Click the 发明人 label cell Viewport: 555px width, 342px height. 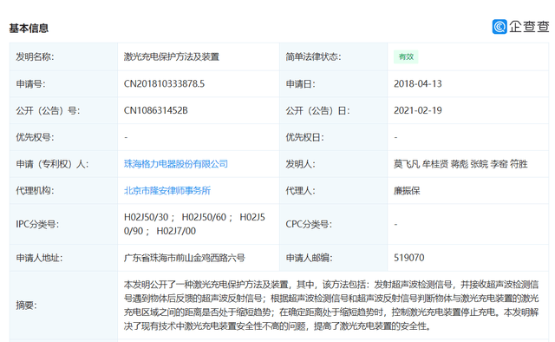tap(333, 164)
